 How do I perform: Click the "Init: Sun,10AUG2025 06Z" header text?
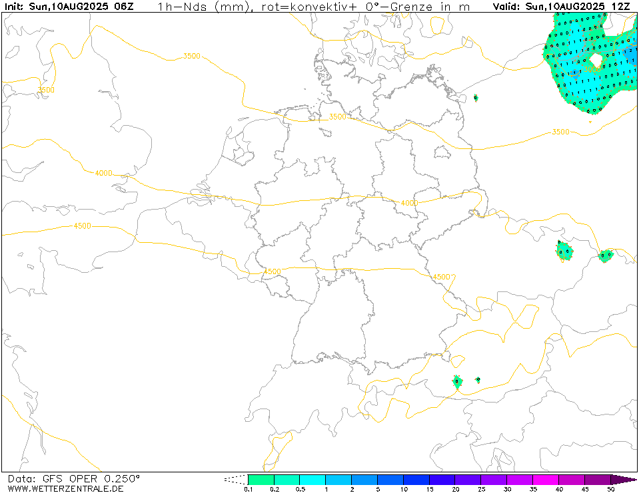point(69,7)
